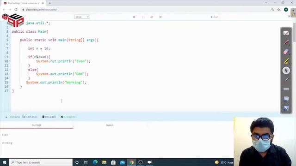296x166 pixels.
Task: Open the browser profile avatar
Action: [x=286, y=10]
